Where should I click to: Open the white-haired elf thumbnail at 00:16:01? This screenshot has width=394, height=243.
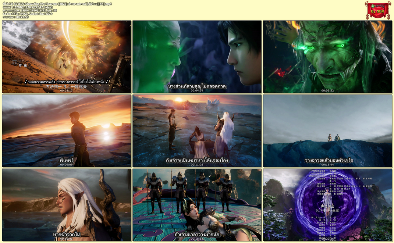66,205
